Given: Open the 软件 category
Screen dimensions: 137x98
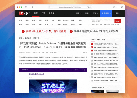Looking at the screenshot, I should click(x=80, y=20).
